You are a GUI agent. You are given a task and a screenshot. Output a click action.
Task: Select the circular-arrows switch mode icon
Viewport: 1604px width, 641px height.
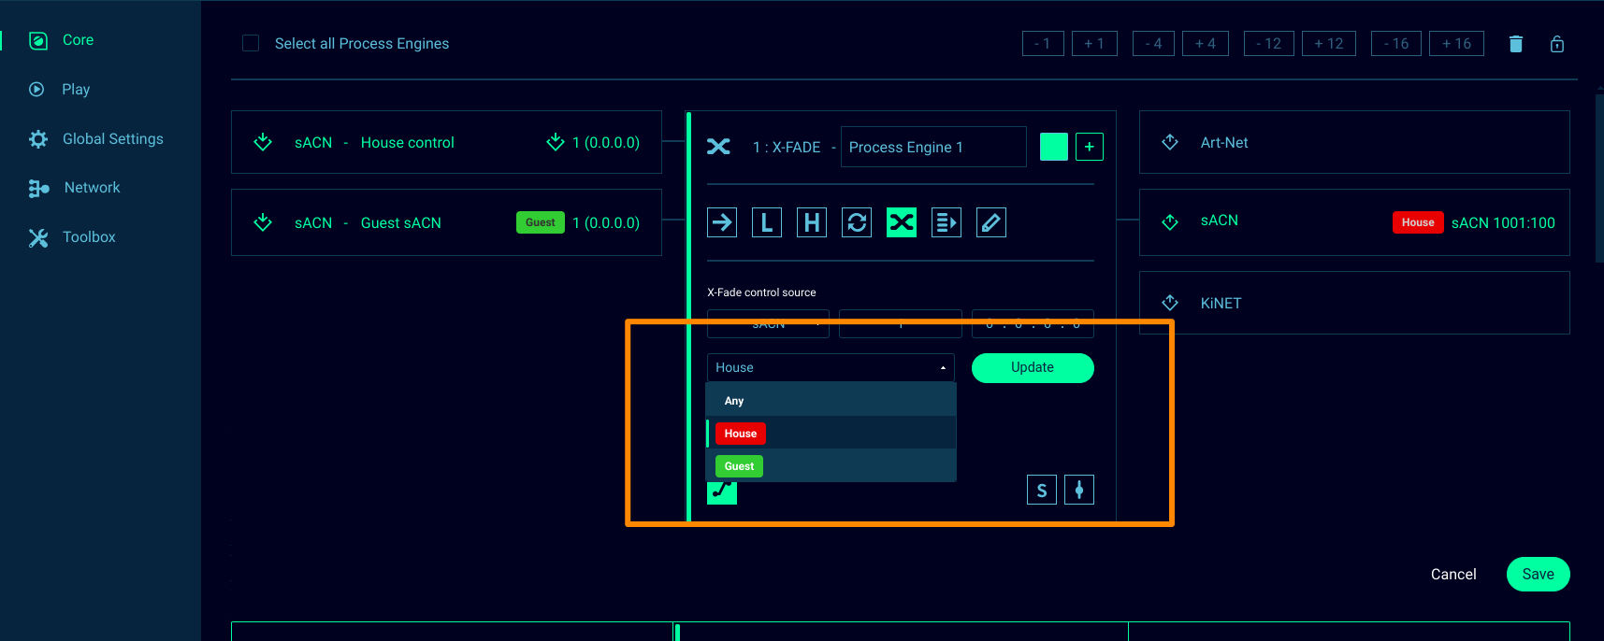pos(857,222)
